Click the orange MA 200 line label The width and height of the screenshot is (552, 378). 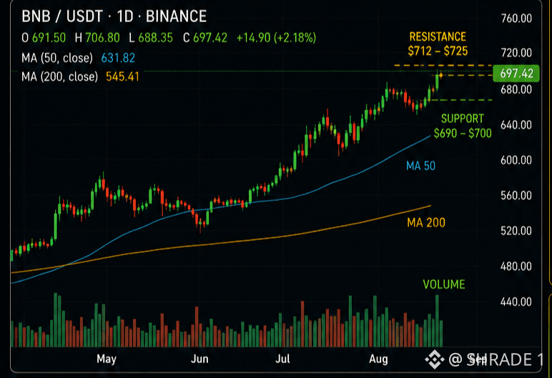click(x=426, y=222)
